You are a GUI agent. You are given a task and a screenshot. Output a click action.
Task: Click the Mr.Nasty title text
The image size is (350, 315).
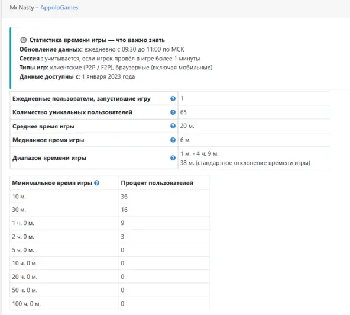click(22, 8)
